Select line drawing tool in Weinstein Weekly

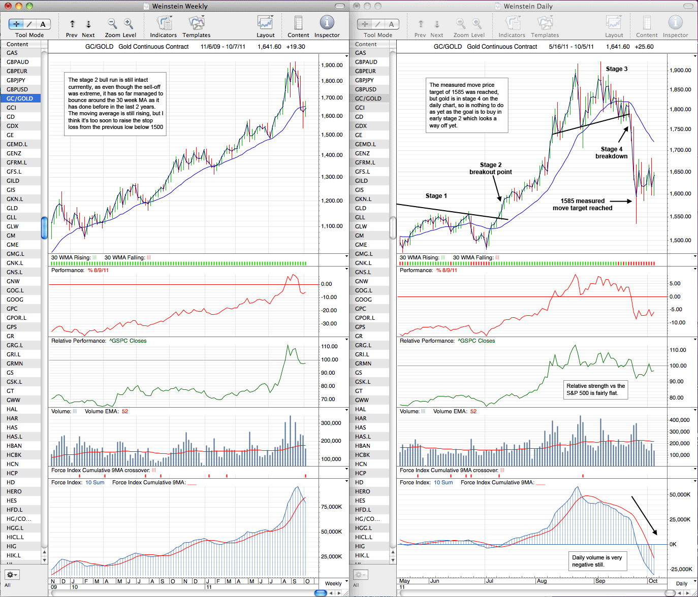(x=29, y=24)
